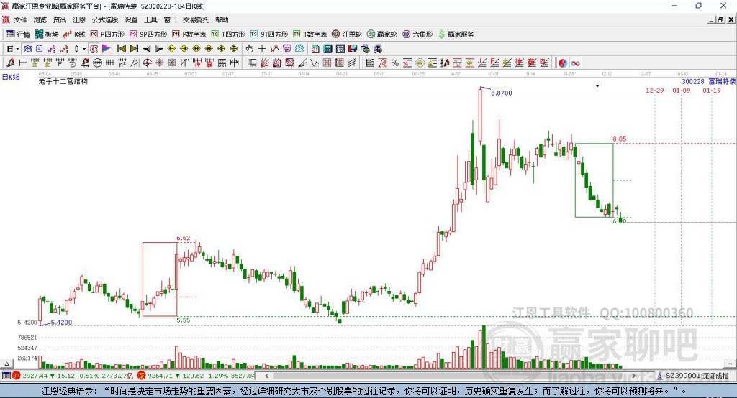The height and width of the screenshot is (398, 737).
Task: Click the status bar grid icon
Action: tap(6, 376)
